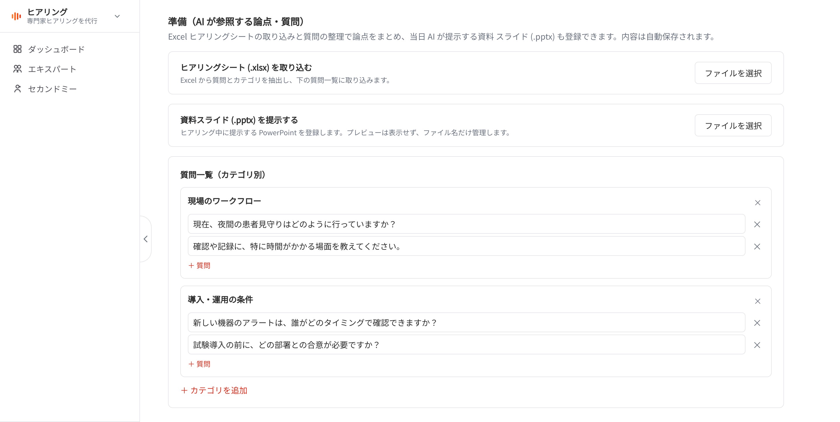Open the ヒアリング workspace dropdown chevron
This screenshot has width=840, height=422.
click(117, 16)
